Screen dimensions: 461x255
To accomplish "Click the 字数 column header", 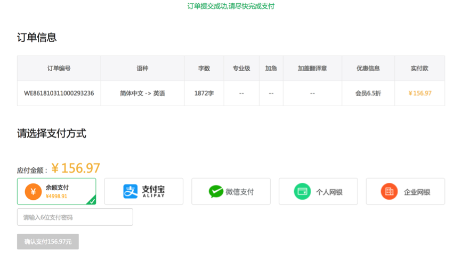I will pos(204,69).
